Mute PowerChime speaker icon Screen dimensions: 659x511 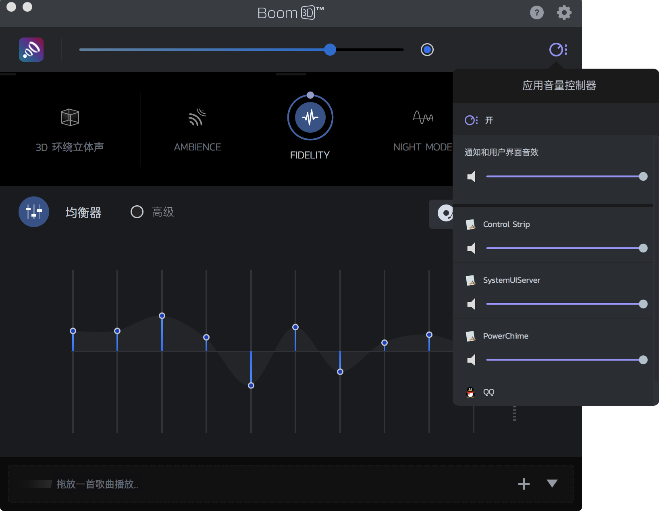tap(471, 360)
